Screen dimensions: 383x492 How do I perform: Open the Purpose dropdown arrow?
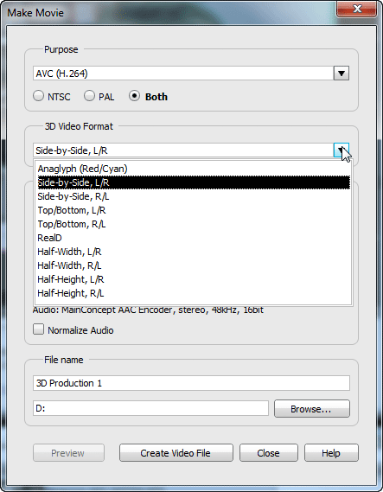point(342,73)
